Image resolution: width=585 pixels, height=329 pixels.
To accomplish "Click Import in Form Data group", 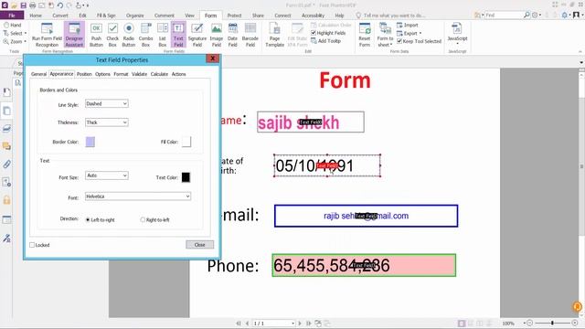I will [407, 25].
